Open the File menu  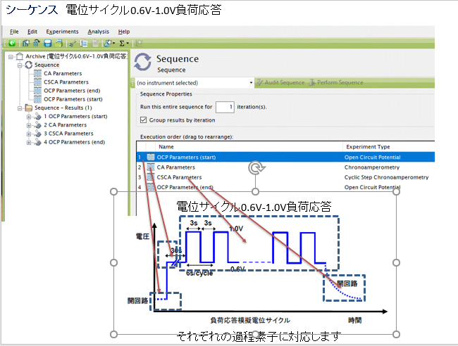click(x=14, y=32)
